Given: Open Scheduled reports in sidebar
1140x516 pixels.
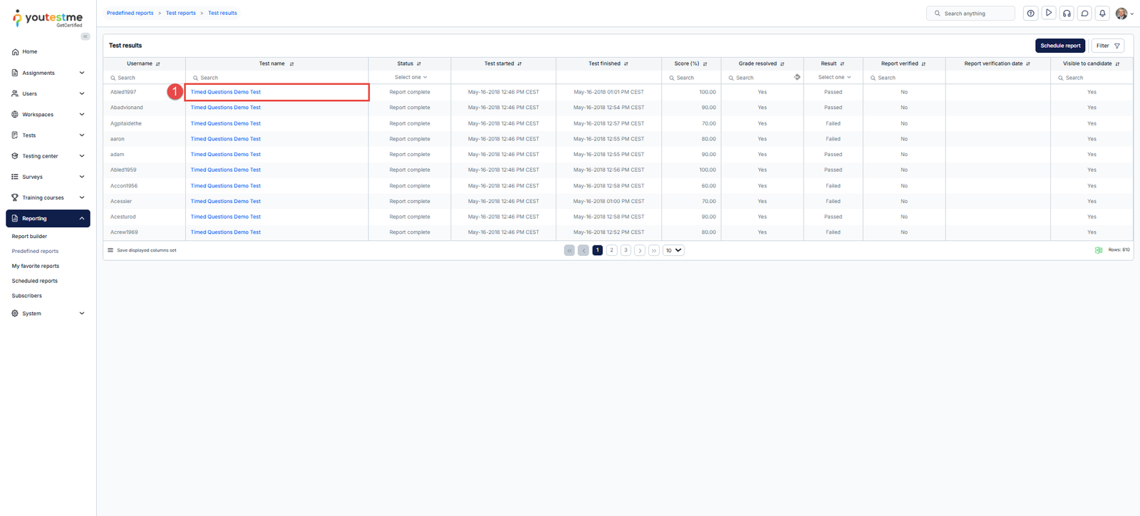Looking at the screenshot, I should point(35,281).
